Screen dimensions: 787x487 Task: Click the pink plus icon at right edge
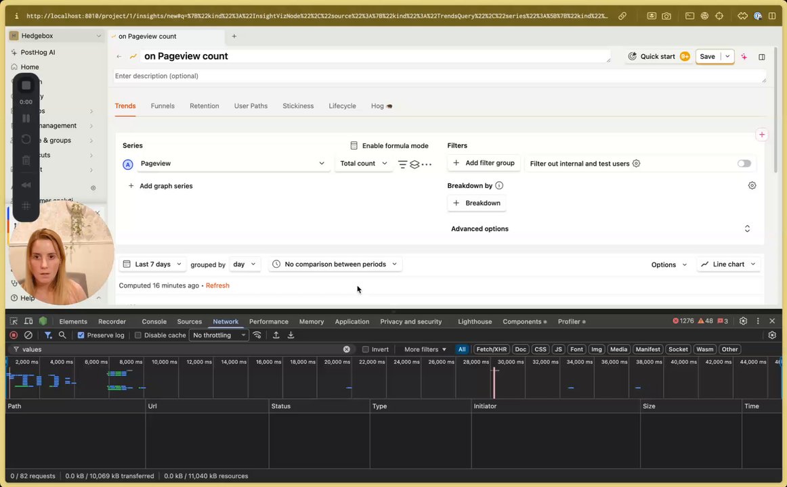[x=761, y=135]
